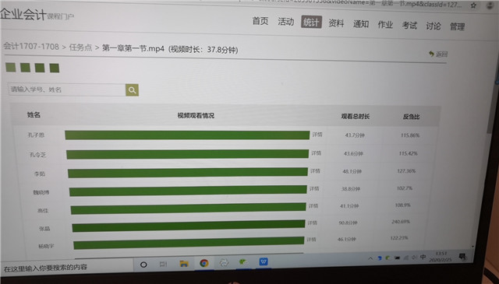The width and height of the screenshot is (499, 284).
Task: Click the 43.7分钟 duration value
Action: pos(355,135)
